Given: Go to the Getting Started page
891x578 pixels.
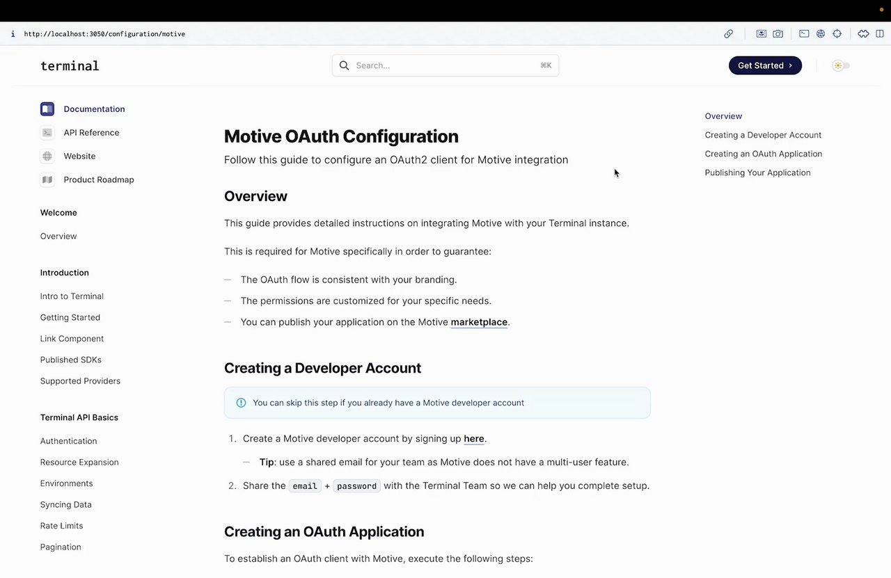Looking at the screenshot, I should 70,318.
